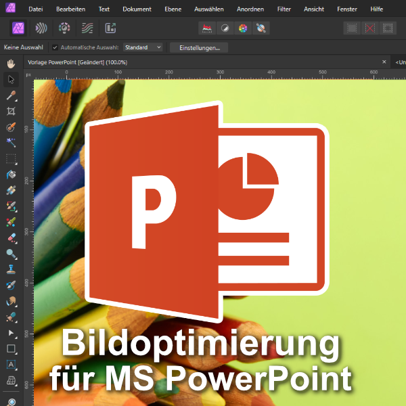Choose the Flood Select magic wand

(x=11, y=142)
